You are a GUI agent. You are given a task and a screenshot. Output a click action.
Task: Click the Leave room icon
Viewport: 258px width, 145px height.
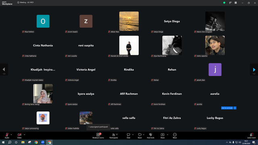252,135
